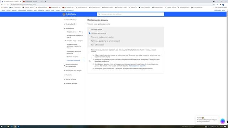
Task: Click the search magnifier in help search
Action: point(99,14)
